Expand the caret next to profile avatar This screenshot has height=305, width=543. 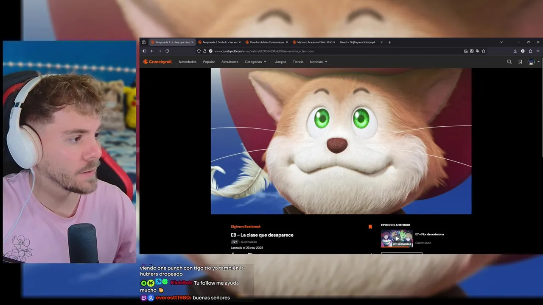click(x=538, y=62)
